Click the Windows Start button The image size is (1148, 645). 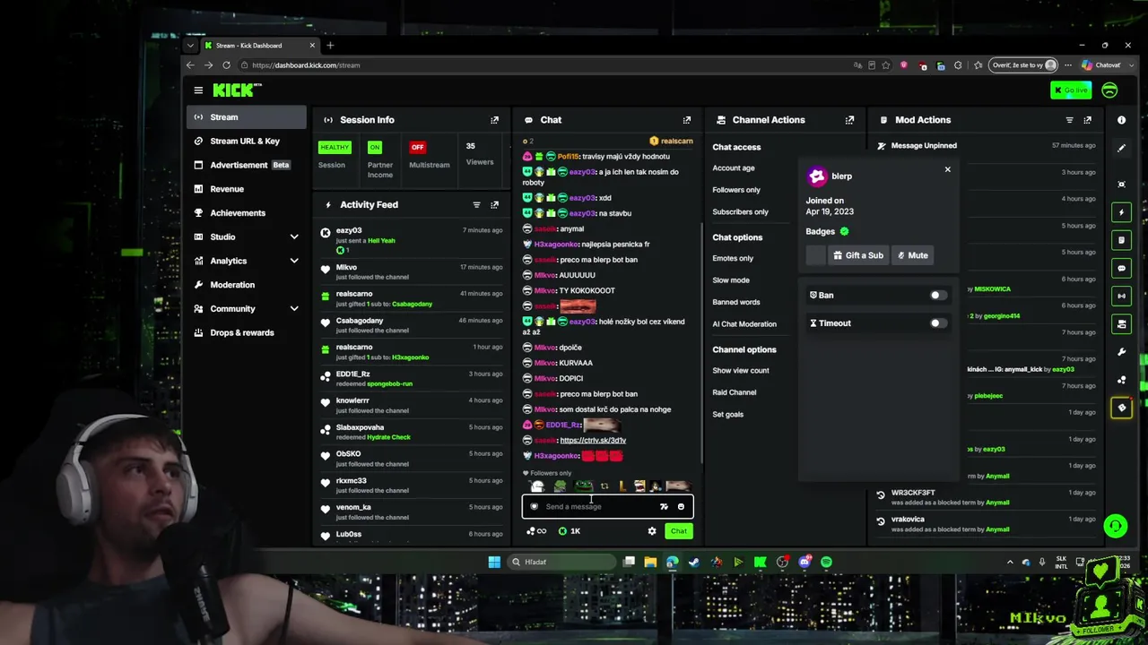(x=494, y=563)
